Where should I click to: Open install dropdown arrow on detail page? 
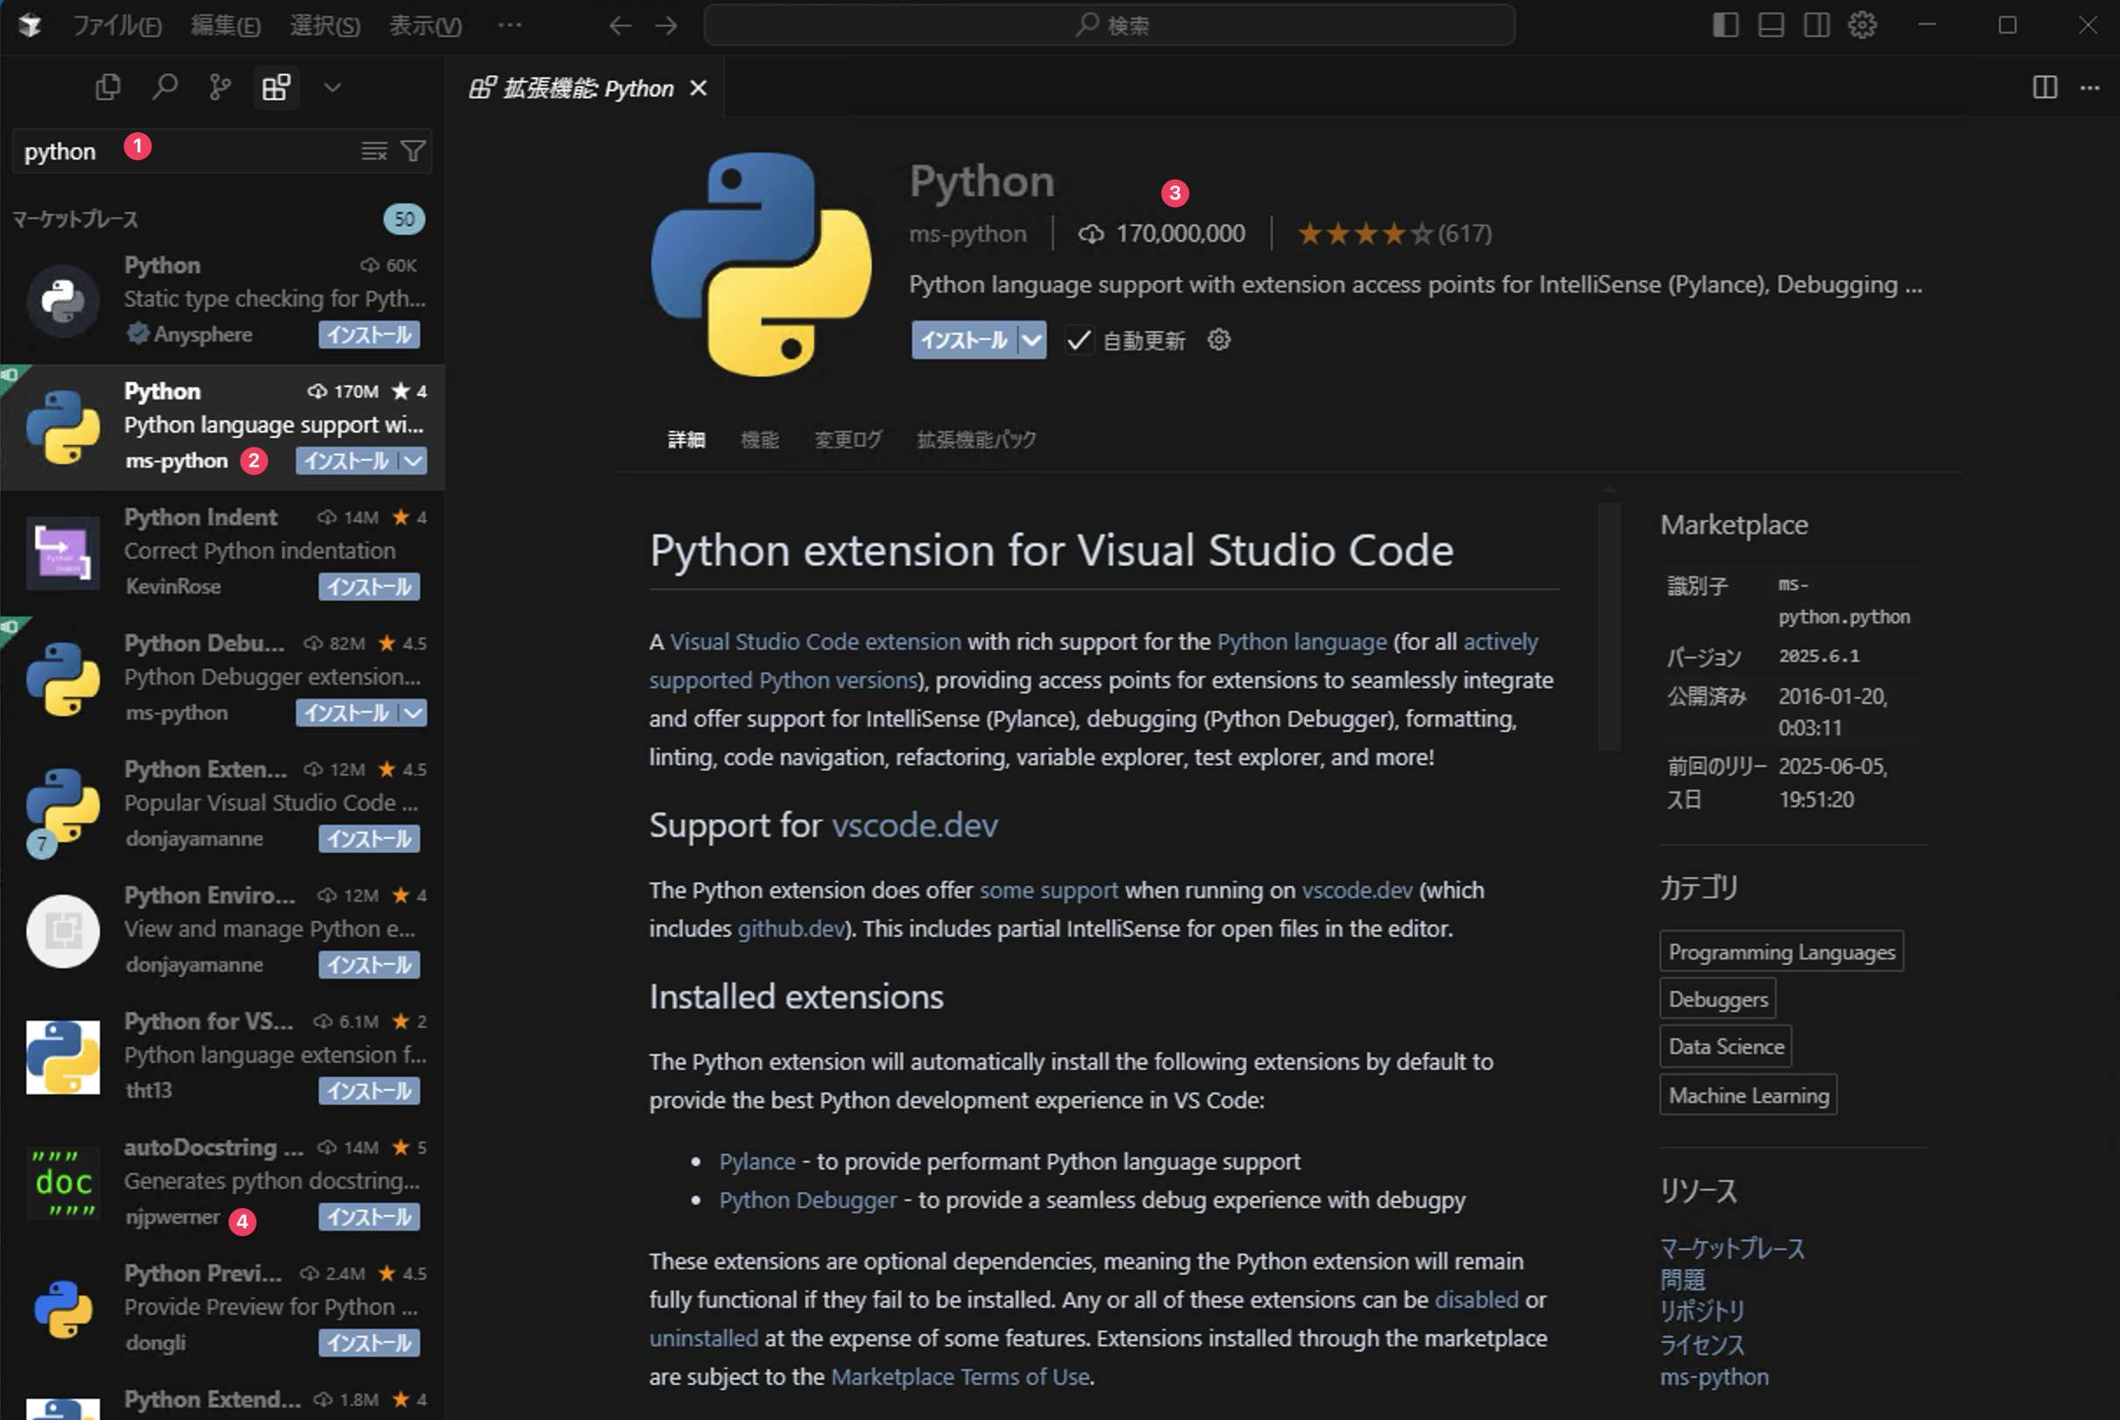pos(1032,340)
